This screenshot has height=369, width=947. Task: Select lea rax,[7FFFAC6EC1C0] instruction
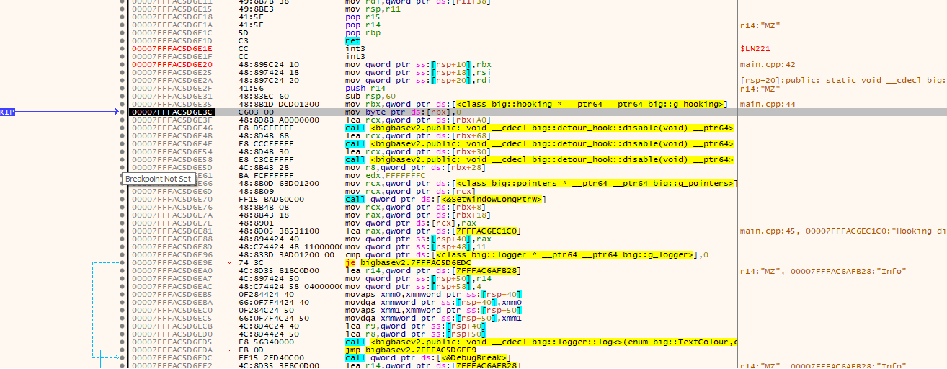click(433, 231)
